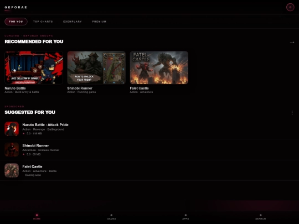Click the Shinobi Runner list app icon
Image resolution: width=299 pixels, height=224 pixels.
point(12,149)
